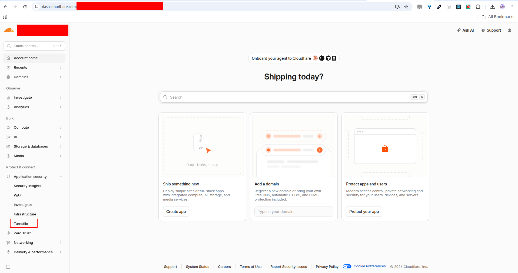
Task: Open the Privacy Policy link
Action: 327,267
